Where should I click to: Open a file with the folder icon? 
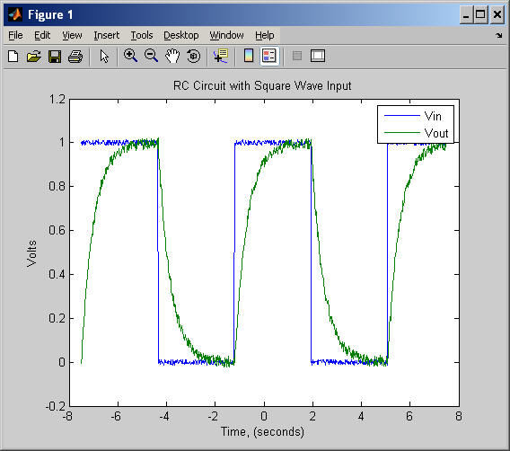tap(34, 57)
